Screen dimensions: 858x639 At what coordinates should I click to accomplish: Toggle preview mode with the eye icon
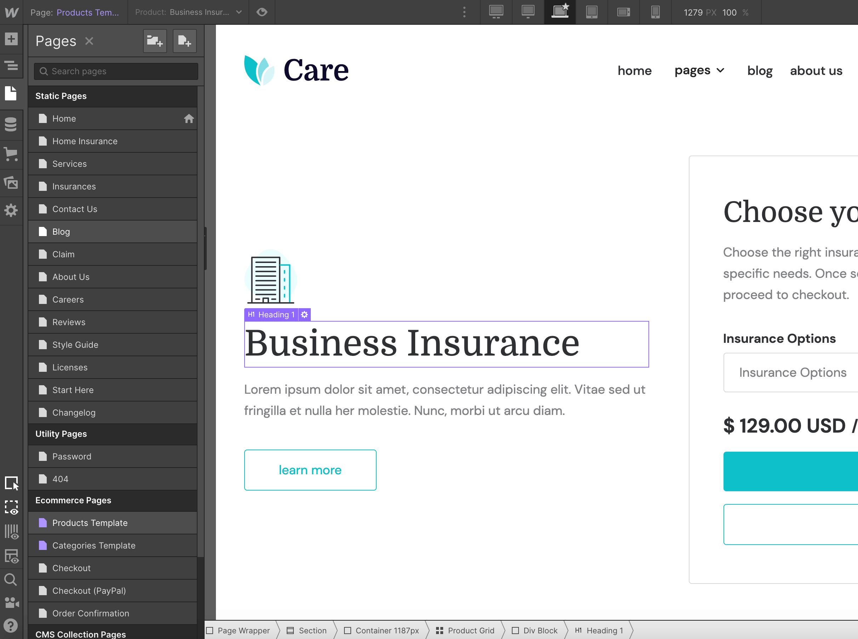click(x=262, y=12)
